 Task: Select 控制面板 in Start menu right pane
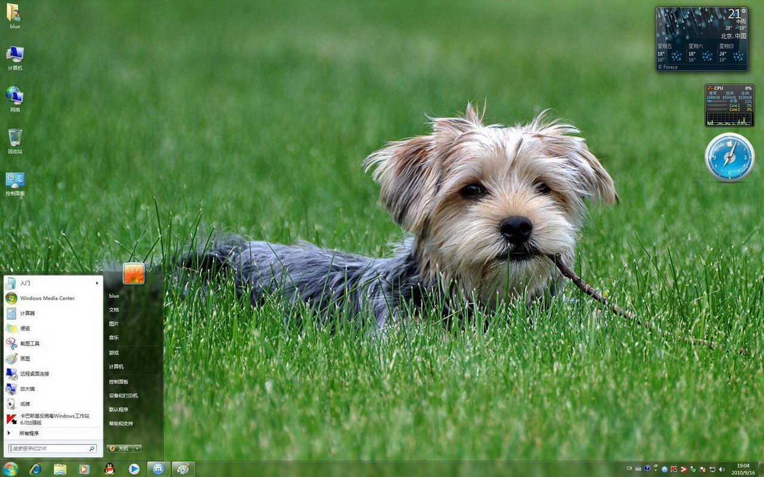[x=118, y=382]
